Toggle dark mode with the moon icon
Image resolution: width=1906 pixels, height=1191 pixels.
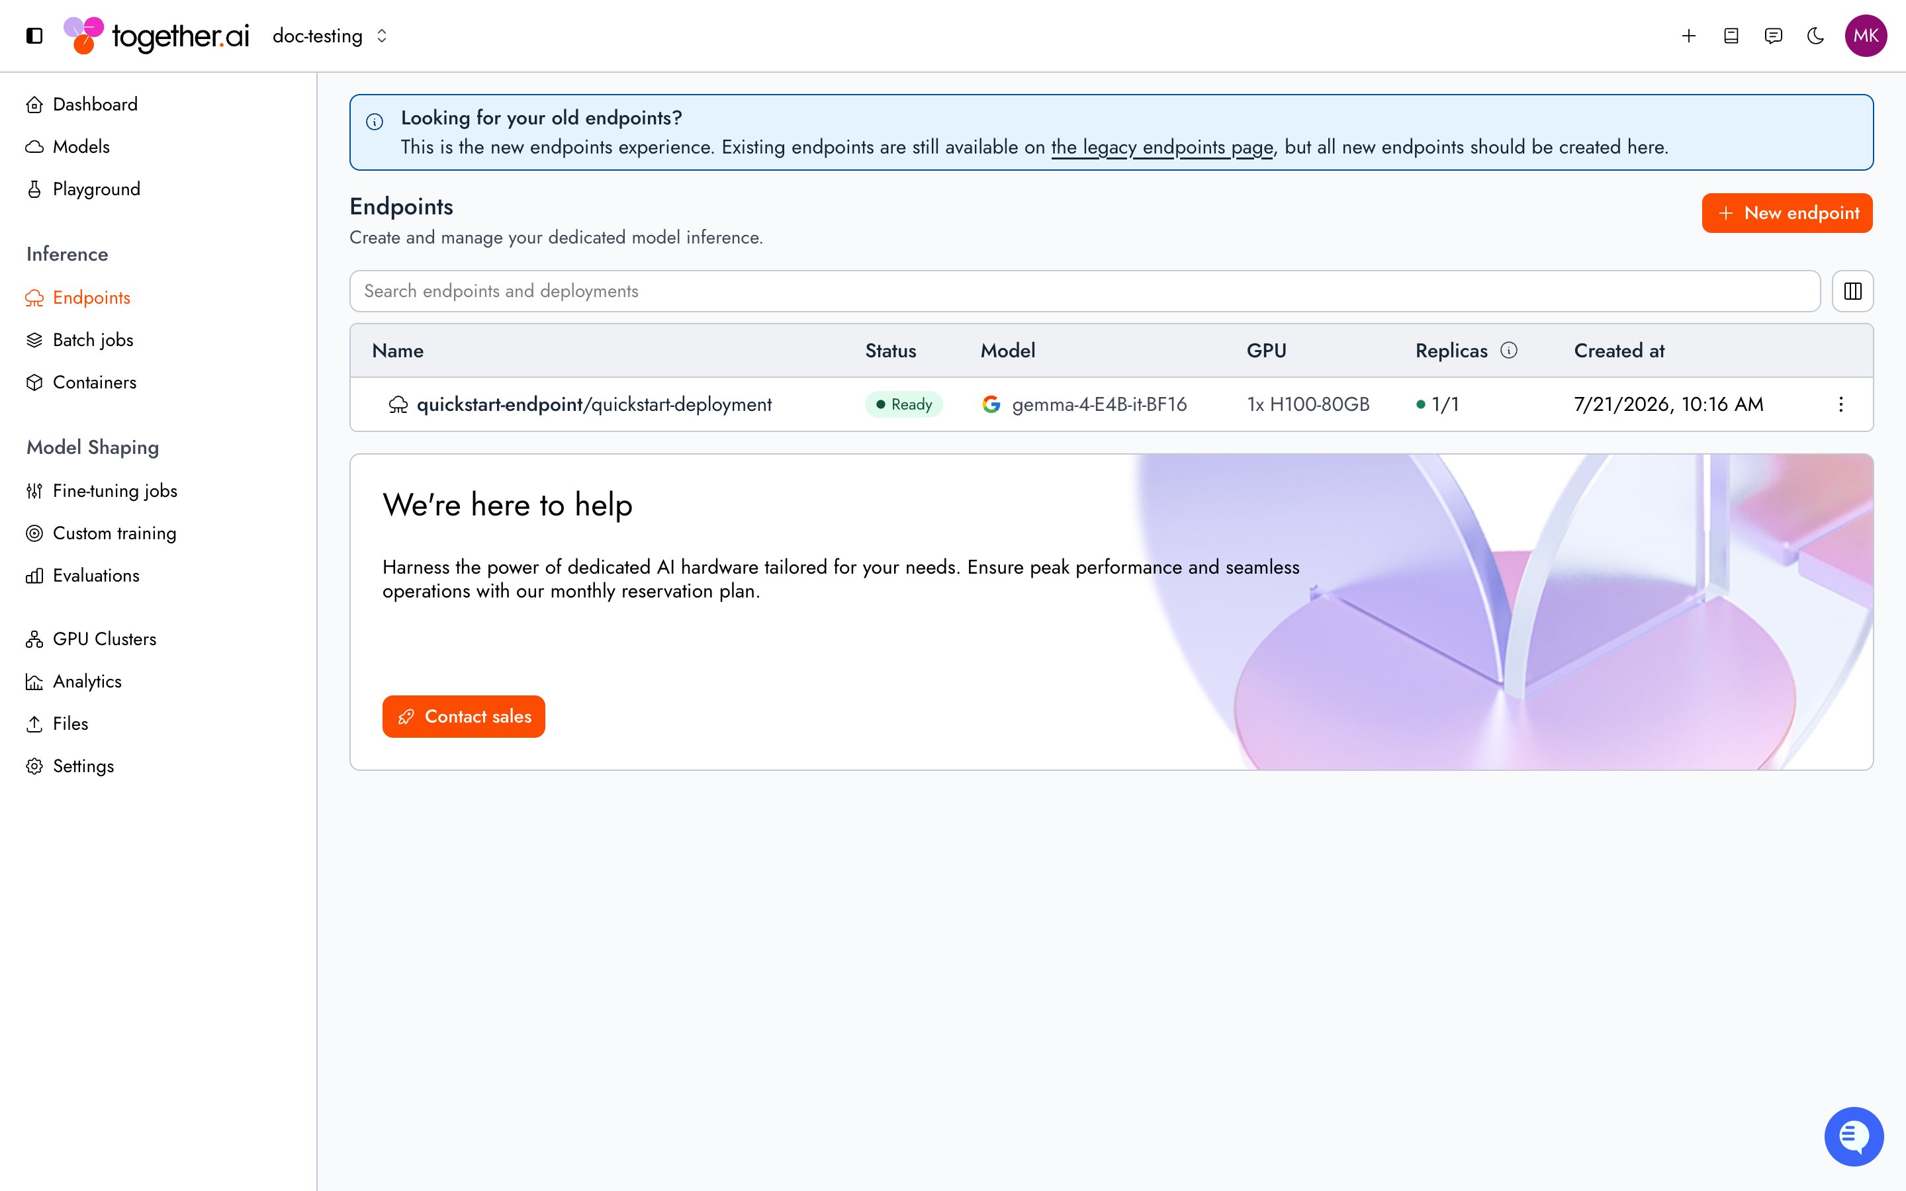[x=1815, y=36]
